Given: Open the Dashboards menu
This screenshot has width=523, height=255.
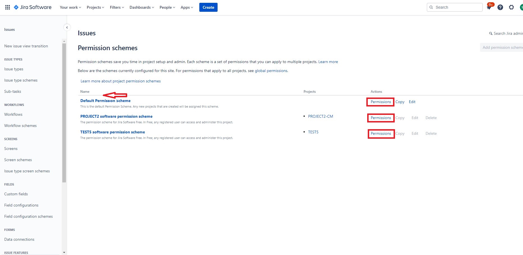Looking at the screenshot, I should point(141,7).
